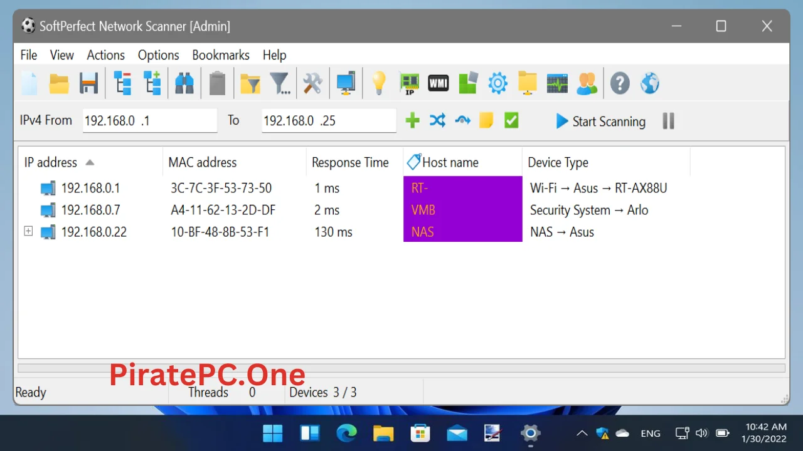This screenshot has width=803, height=451.
Task: Sort by Response Time column header
Action: point(354,162)
